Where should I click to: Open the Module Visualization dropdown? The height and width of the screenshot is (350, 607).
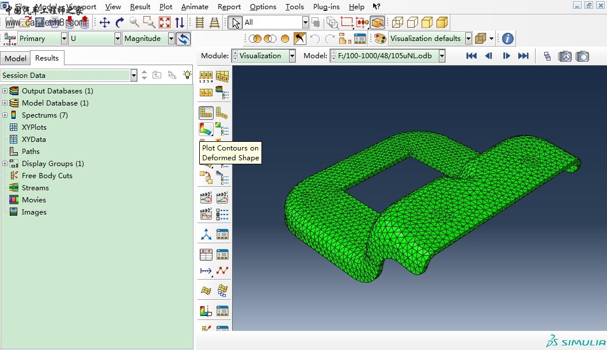point(292,56)
